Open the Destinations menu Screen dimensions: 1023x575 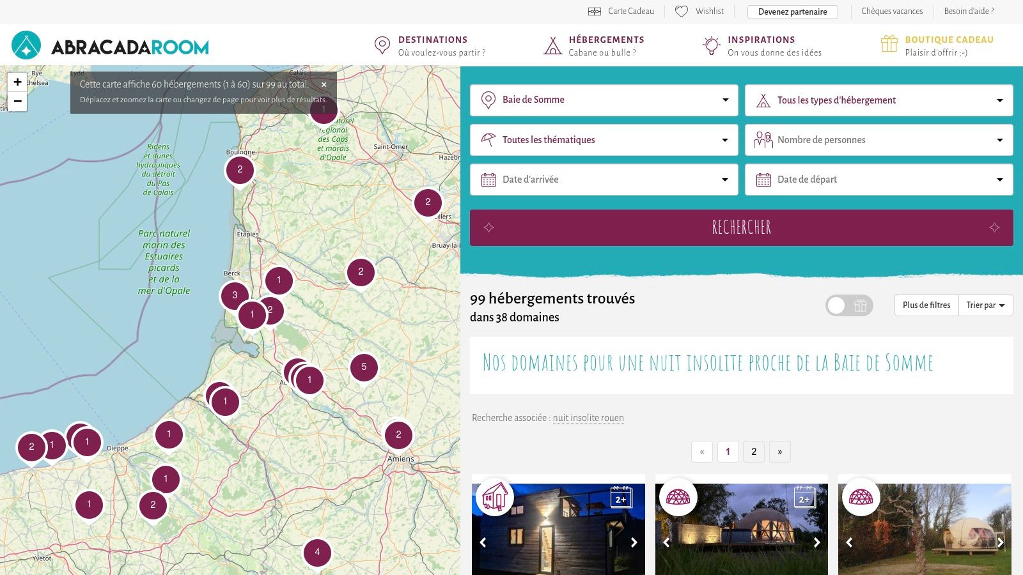click(x=430, y=45)
